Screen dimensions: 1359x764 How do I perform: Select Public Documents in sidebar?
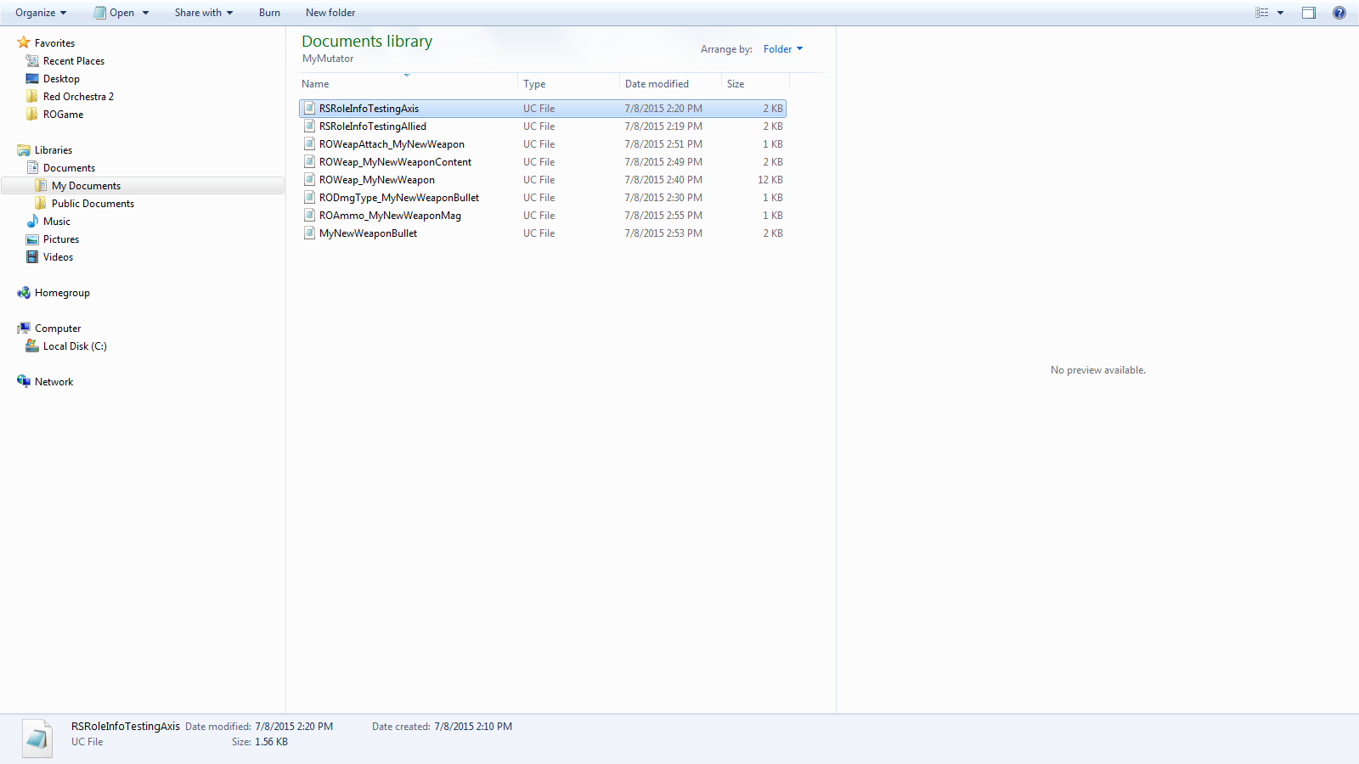pyautogui.click(x=93, y=204)
